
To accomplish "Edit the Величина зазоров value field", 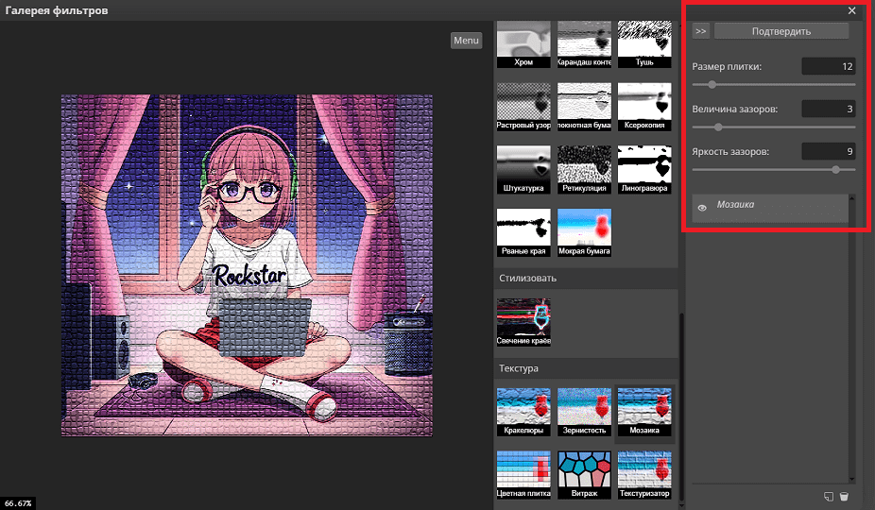I will tap(829, 109).
